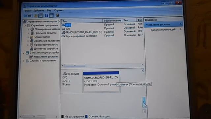Click the disk map vertical scrollbar thumb
The height and width of the screenshot is (119, 211).
pos(144,102)
